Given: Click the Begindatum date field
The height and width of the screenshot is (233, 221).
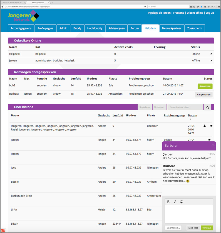Looking at the screenshot, I should [145, 107].
